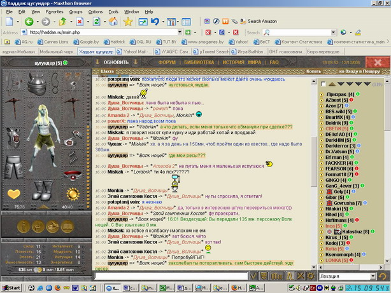Click the ФОРУМ navigation link
The width and height of the screenshot is (391, 293).
tap(167, 63)
